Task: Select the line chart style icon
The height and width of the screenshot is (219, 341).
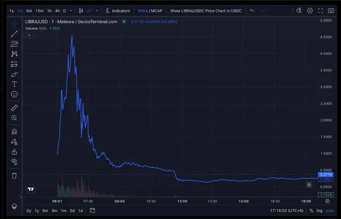Action: [89, 11]
